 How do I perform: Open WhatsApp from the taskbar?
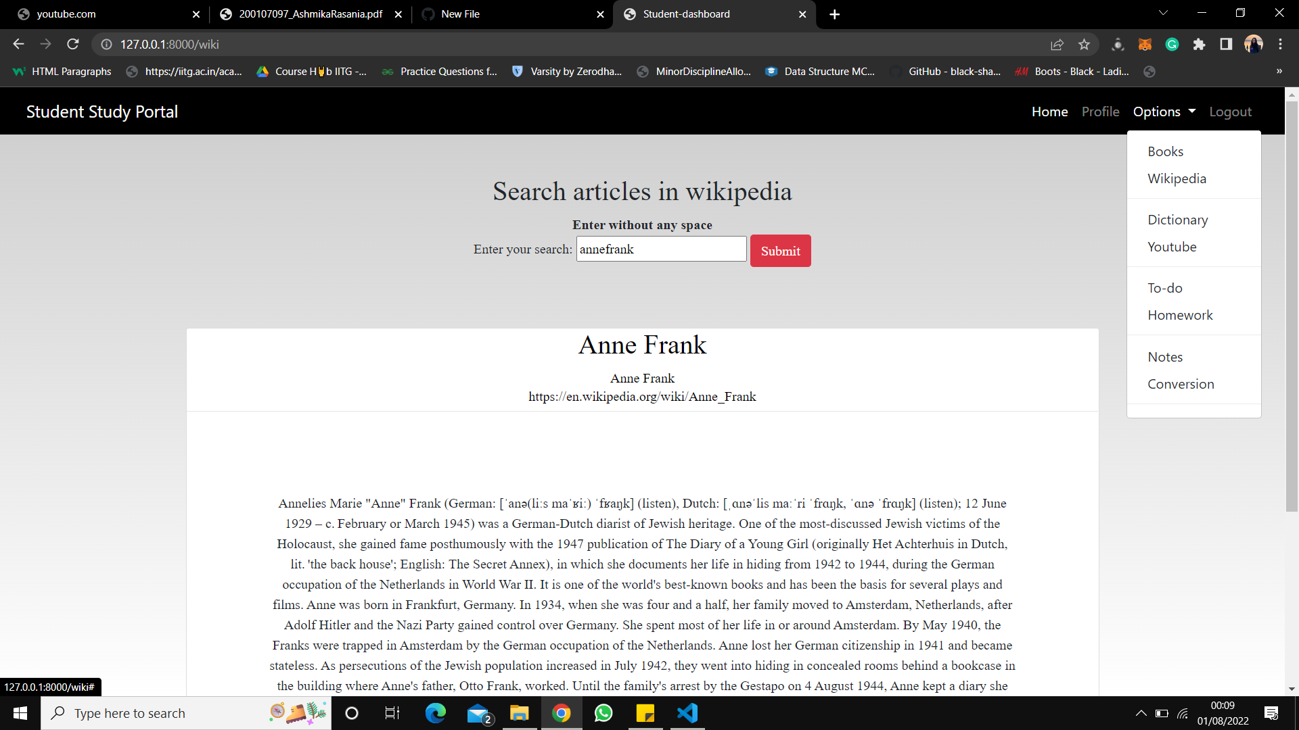[x=603, y=713]
